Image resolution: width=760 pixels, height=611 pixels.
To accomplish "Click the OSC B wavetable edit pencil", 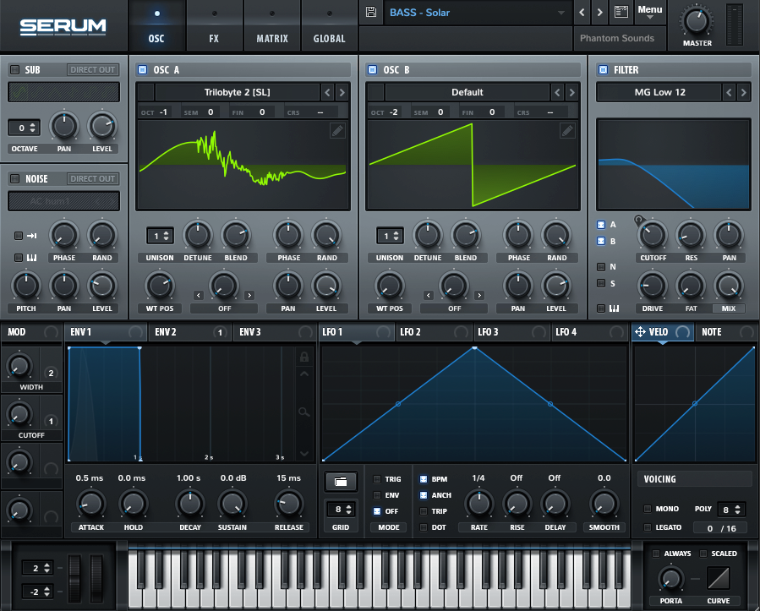I will (x=567, y=130).
